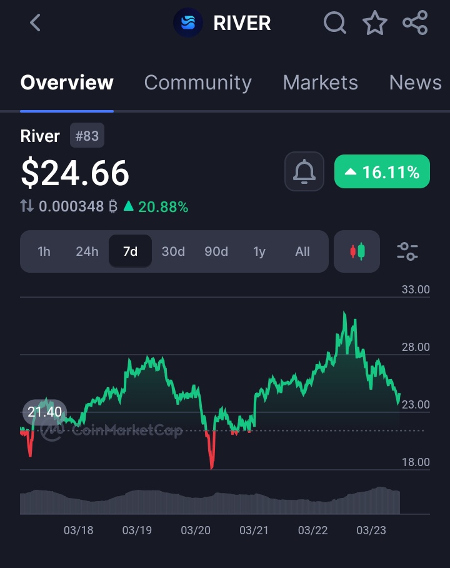Viewport: 450px width, 568px height.
Task: Switch to the Community tab
Action: 197,83
